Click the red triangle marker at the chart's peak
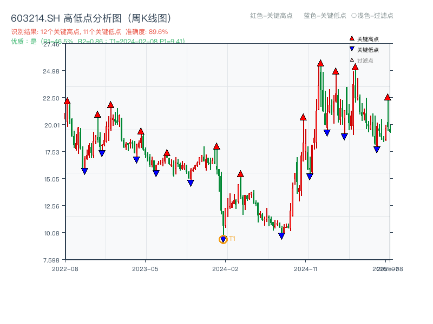The image size is (433, 324). click(x=320, y=64)
